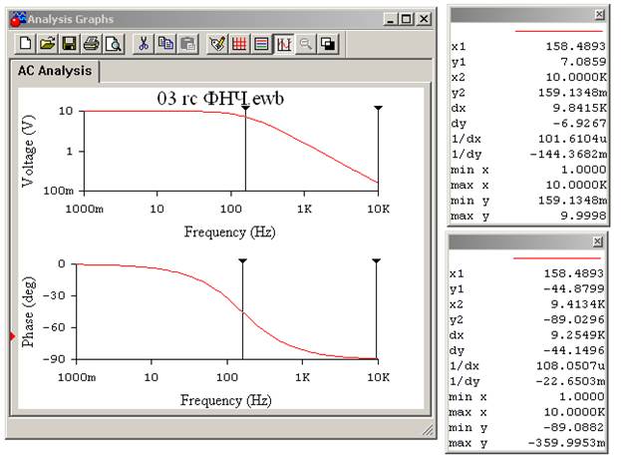The image size is (621, 459).
Task: Click the Voltage (V) axis label
Action: pyautogui.click(x=29, y=151)
